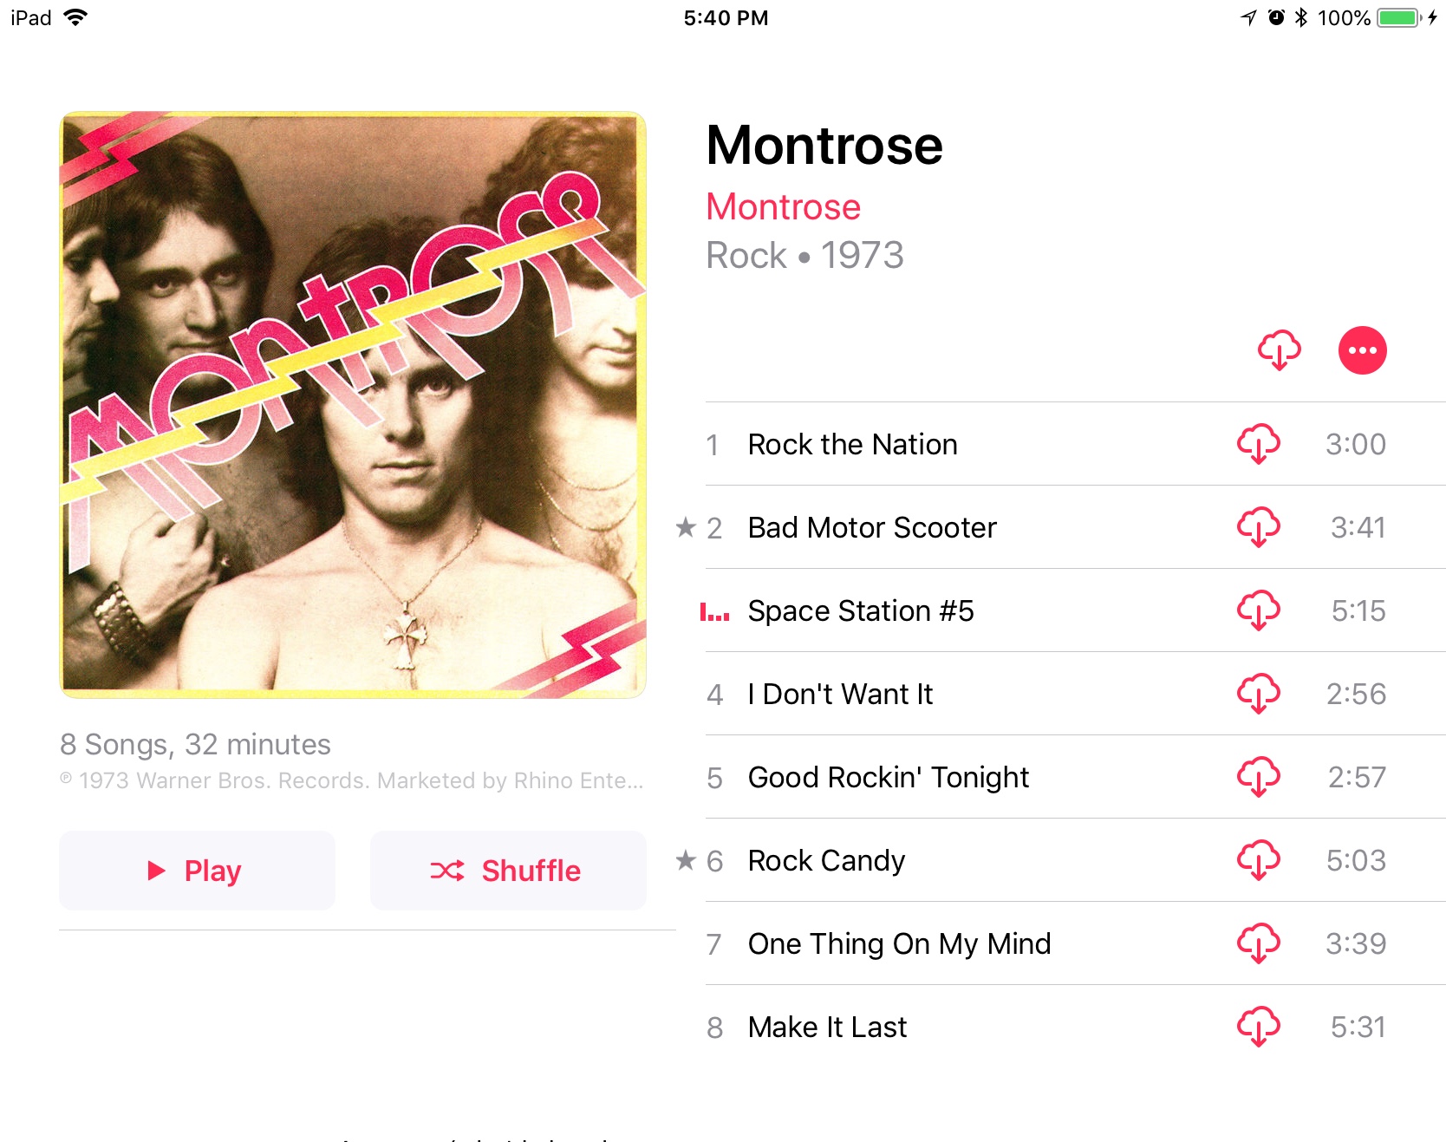Start album playback with the Play button
The image size is (1446, 1142).
(x=197, y=871)
